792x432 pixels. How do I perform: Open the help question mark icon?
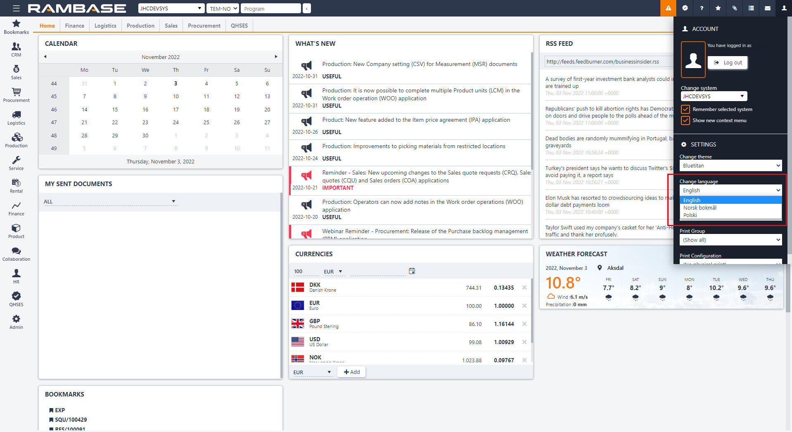coord(701,8)
